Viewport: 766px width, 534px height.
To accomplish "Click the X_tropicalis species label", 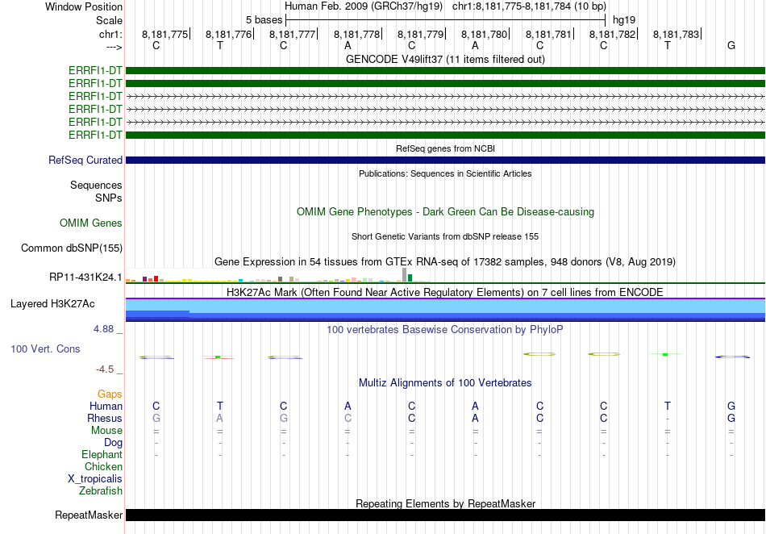I will pos(95,479).
